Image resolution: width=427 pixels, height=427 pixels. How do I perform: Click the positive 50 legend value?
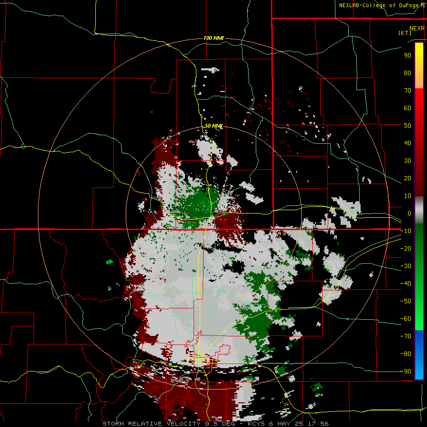point(408,126)
